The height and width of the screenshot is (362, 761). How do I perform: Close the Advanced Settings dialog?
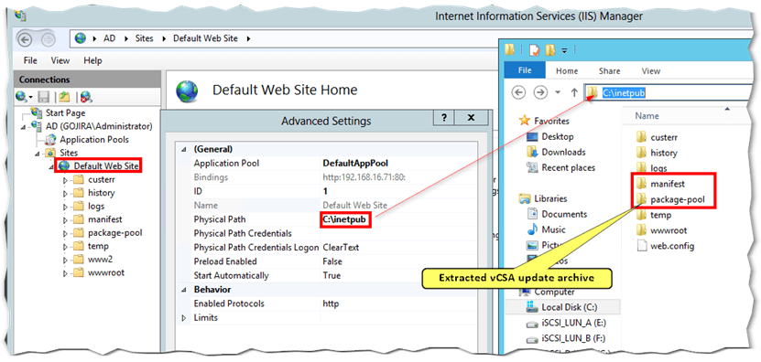pyautogui.click(x=471, y=118)
